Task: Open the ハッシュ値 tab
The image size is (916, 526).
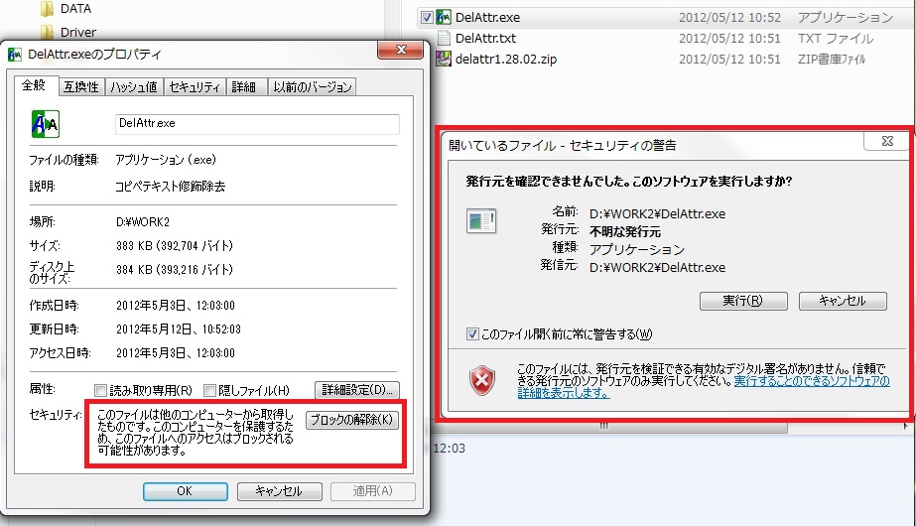Action: 134,87
